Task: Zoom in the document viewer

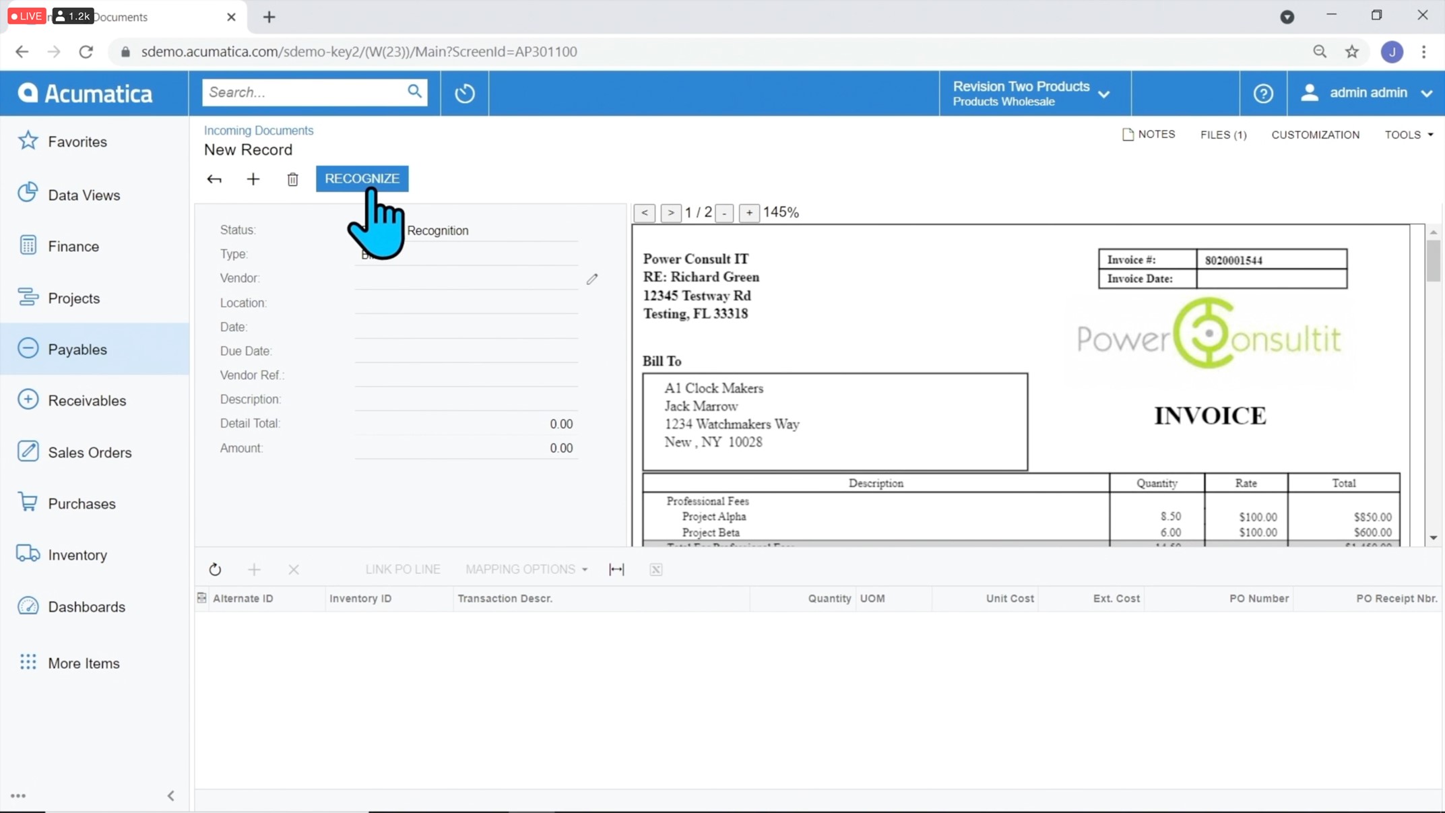Action: pos(749,213)
